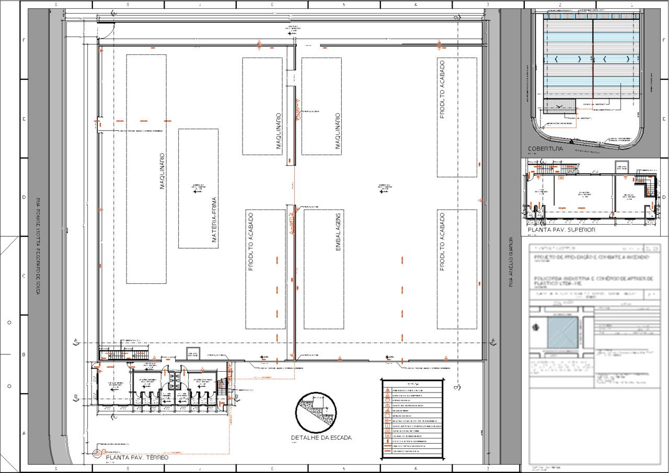This screenshot has height=473, width=669.
Task: Click the project title text in title block
Action: [x=591, y=258]
